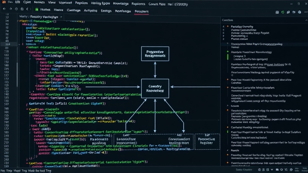The image size is (308, 173).
Task: Click the green refresh icon in top-right toolbar
Action: point(283,12)
